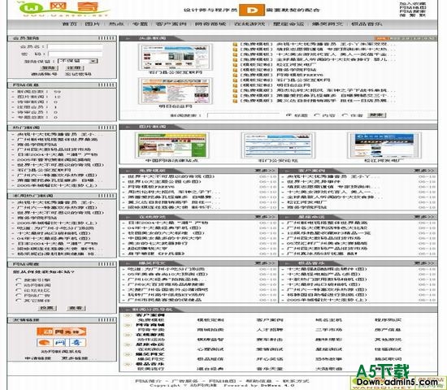Viewport: 447px width, 390px height.
Task: Click the folder icon beside 央视十大优秀播音员 headline
Action: tap(235, 44)
